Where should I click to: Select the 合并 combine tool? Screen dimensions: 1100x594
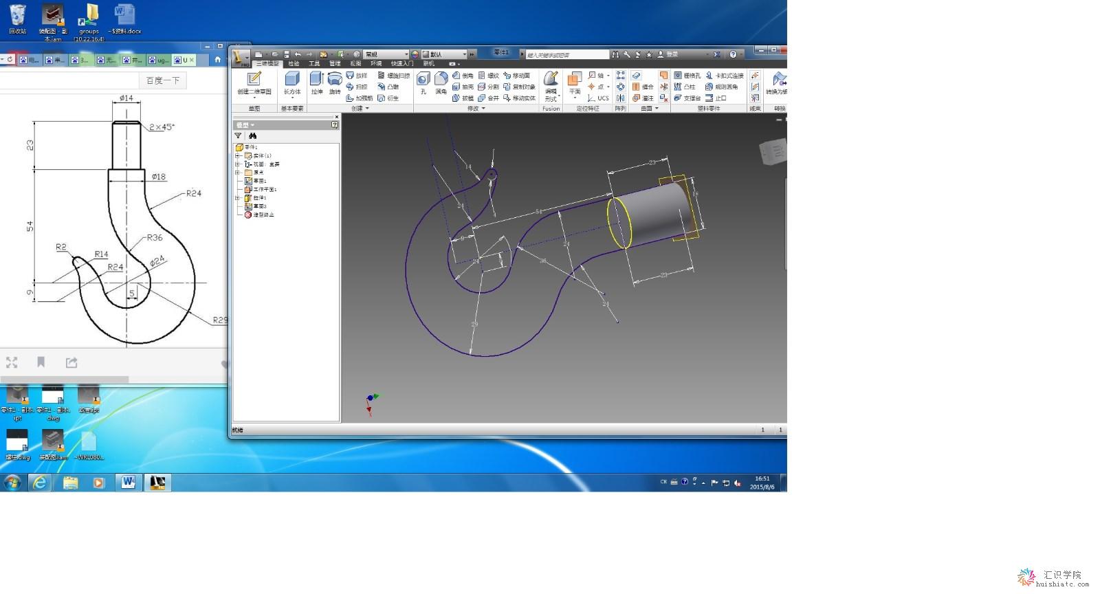488,98
